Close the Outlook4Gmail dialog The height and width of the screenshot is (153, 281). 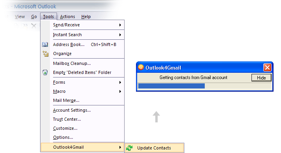[x=267, y=68]
